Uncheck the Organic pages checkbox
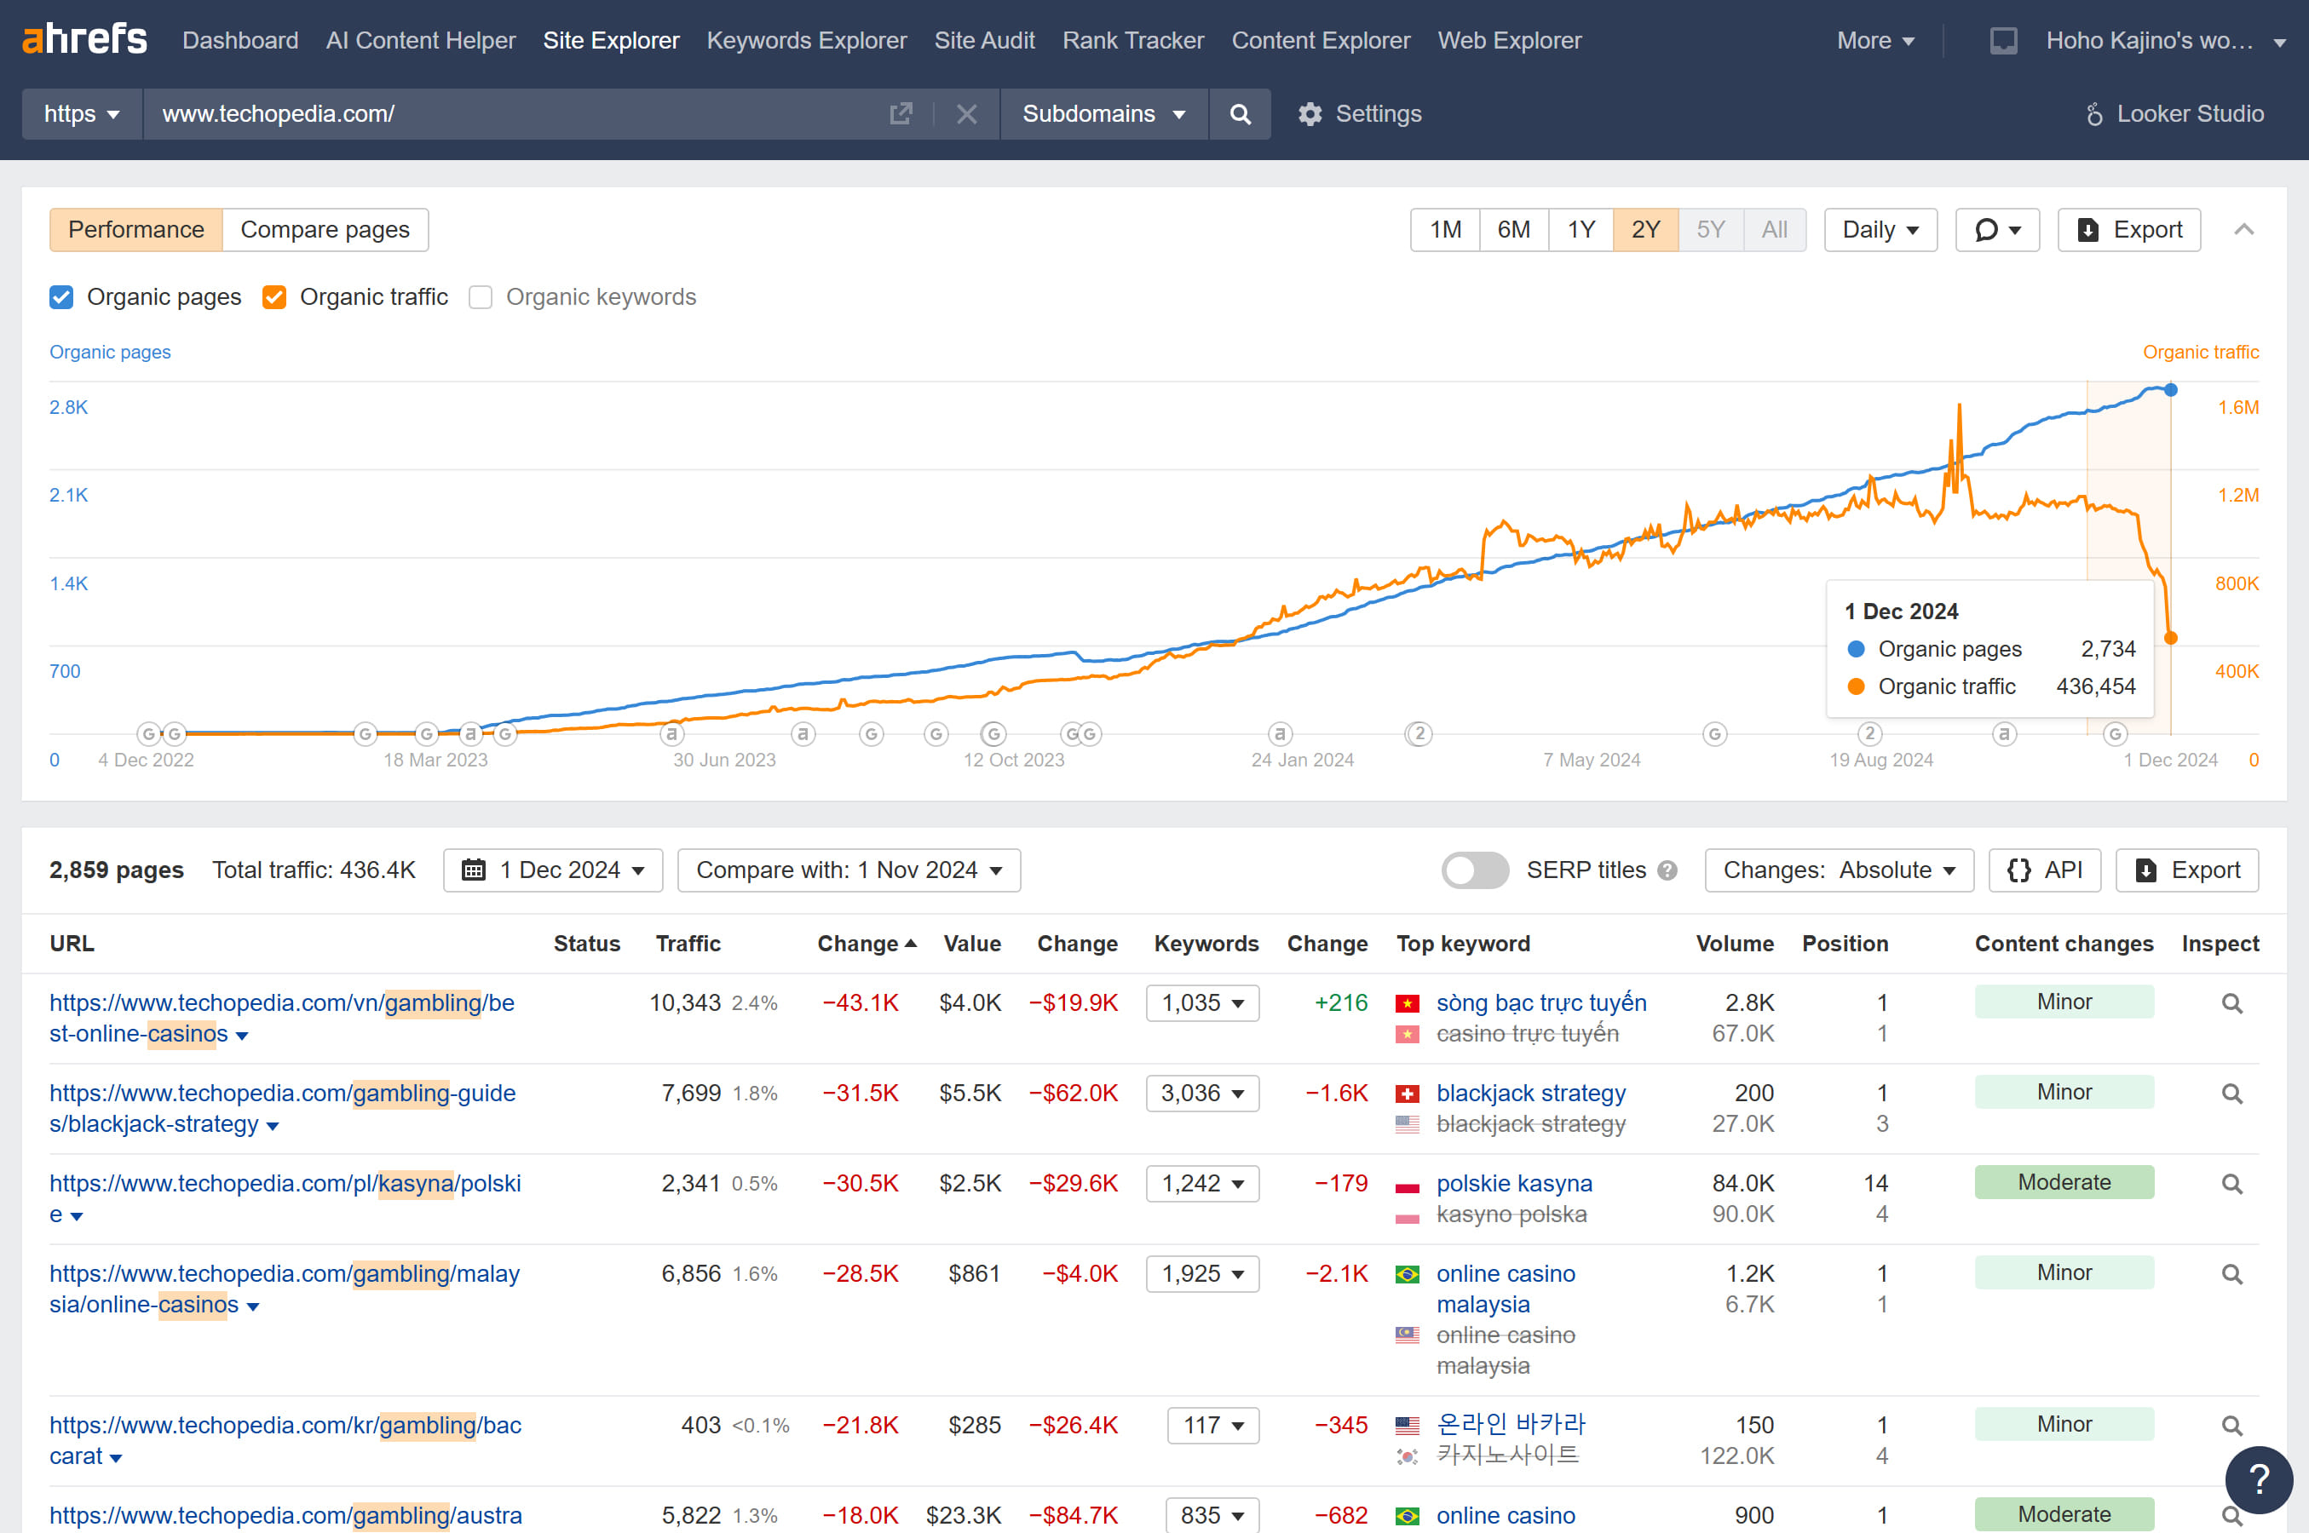 [61, 297]
